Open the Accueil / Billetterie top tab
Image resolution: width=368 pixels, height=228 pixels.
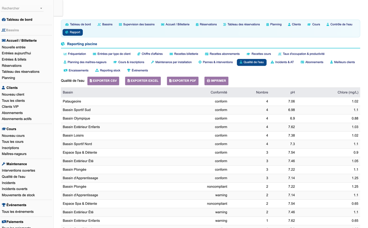pos(175,25)
